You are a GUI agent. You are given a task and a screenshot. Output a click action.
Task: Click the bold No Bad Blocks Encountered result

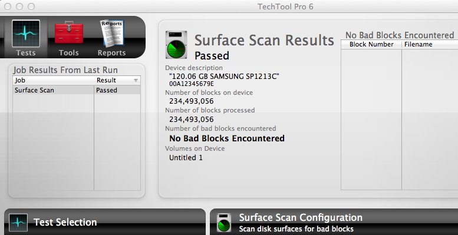coord(227,138)
